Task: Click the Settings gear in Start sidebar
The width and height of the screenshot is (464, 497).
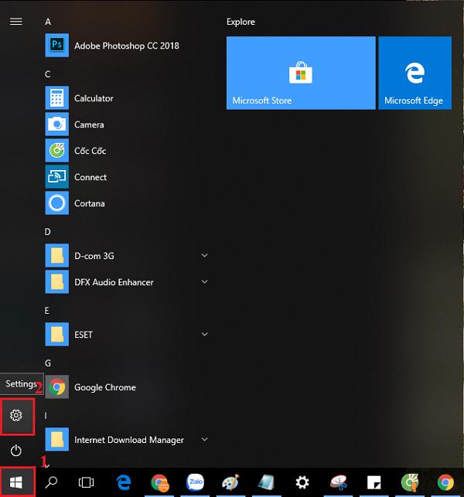Action: pos(16,416)
